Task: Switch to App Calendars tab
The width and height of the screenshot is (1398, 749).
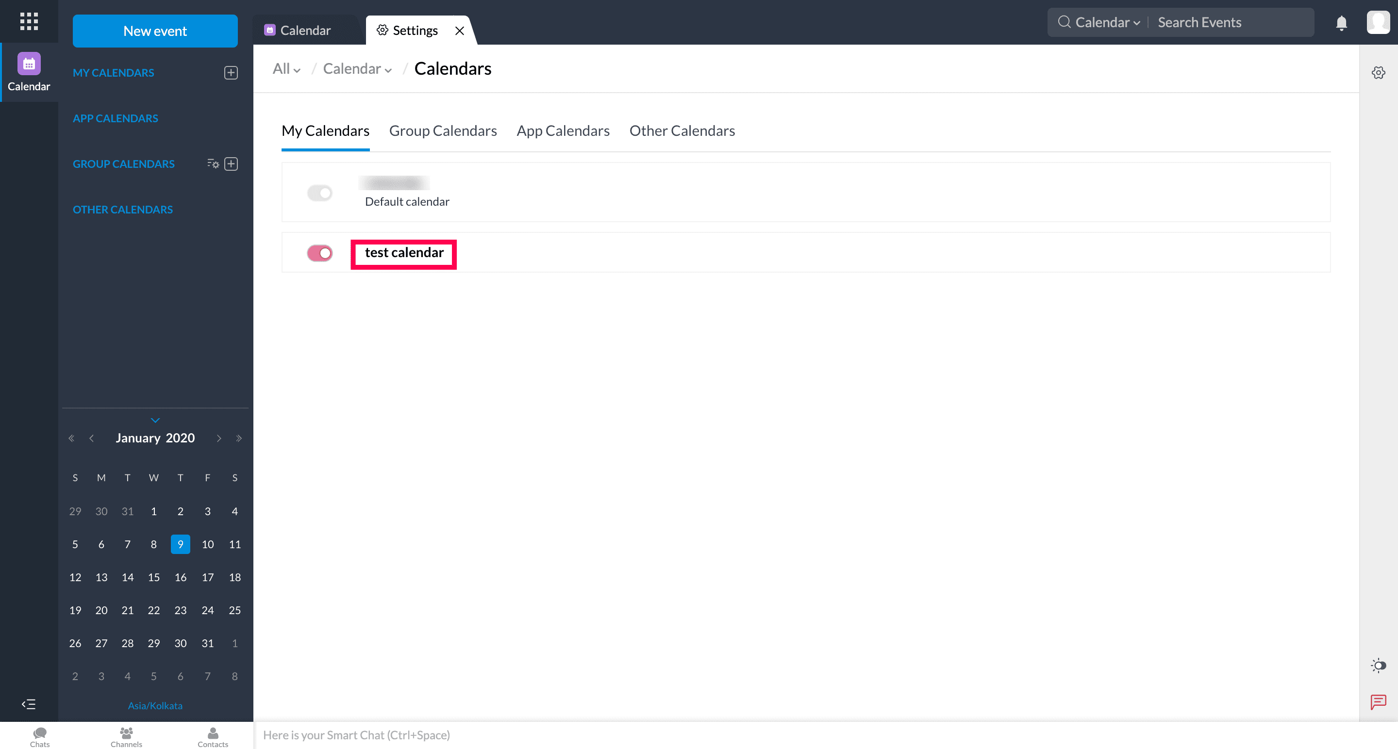Action: (563, 130)
